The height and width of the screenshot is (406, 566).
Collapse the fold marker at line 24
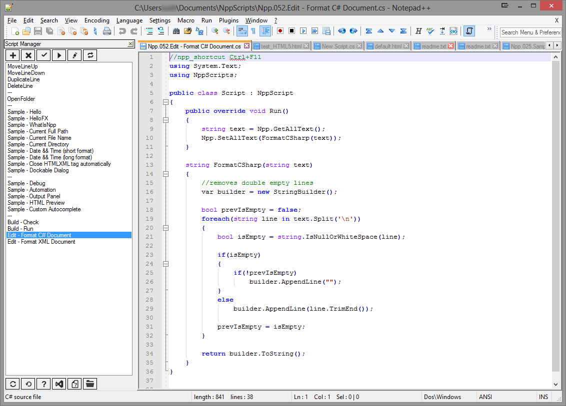165,264
